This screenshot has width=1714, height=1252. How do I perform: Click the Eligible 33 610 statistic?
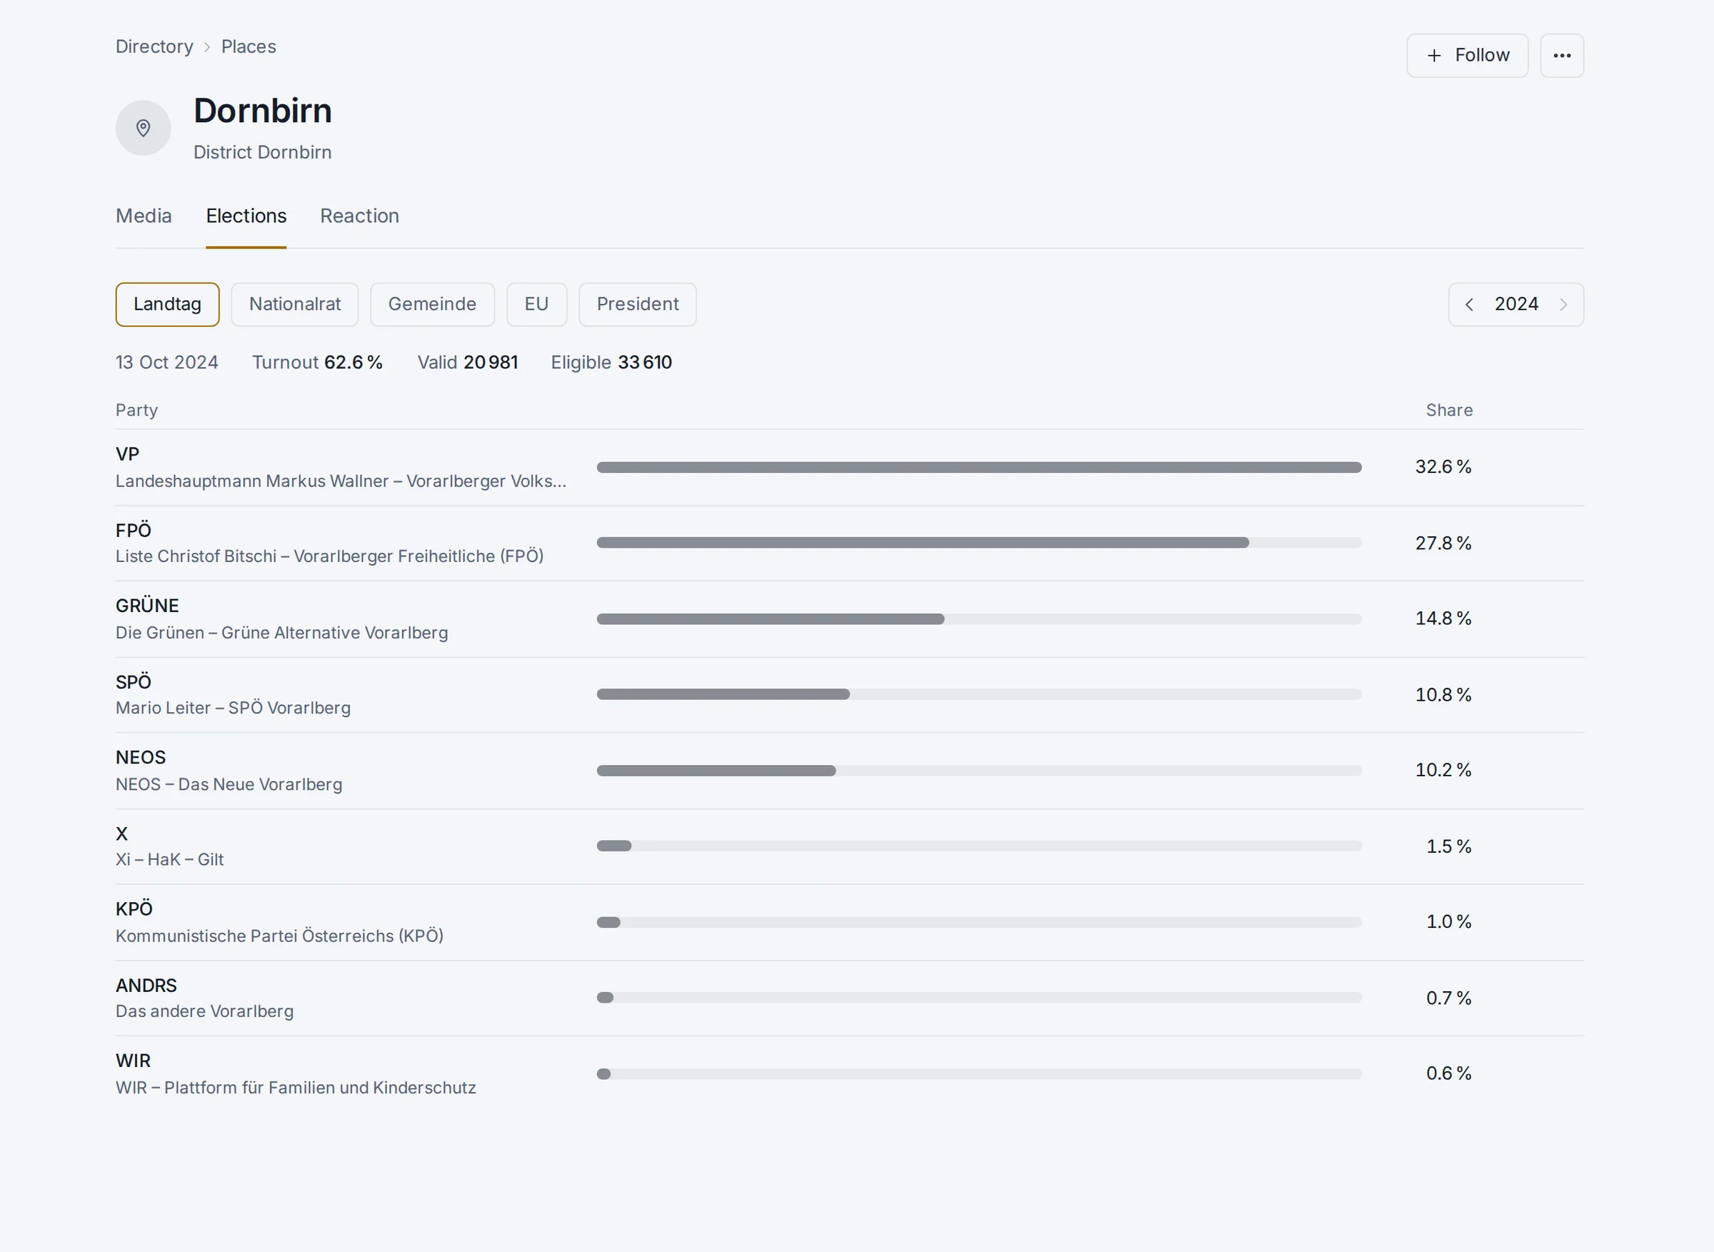coord(611,362)
